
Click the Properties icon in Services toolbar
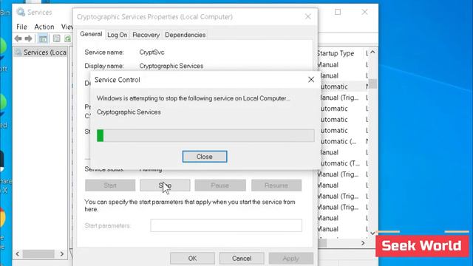tap(56, 38)
